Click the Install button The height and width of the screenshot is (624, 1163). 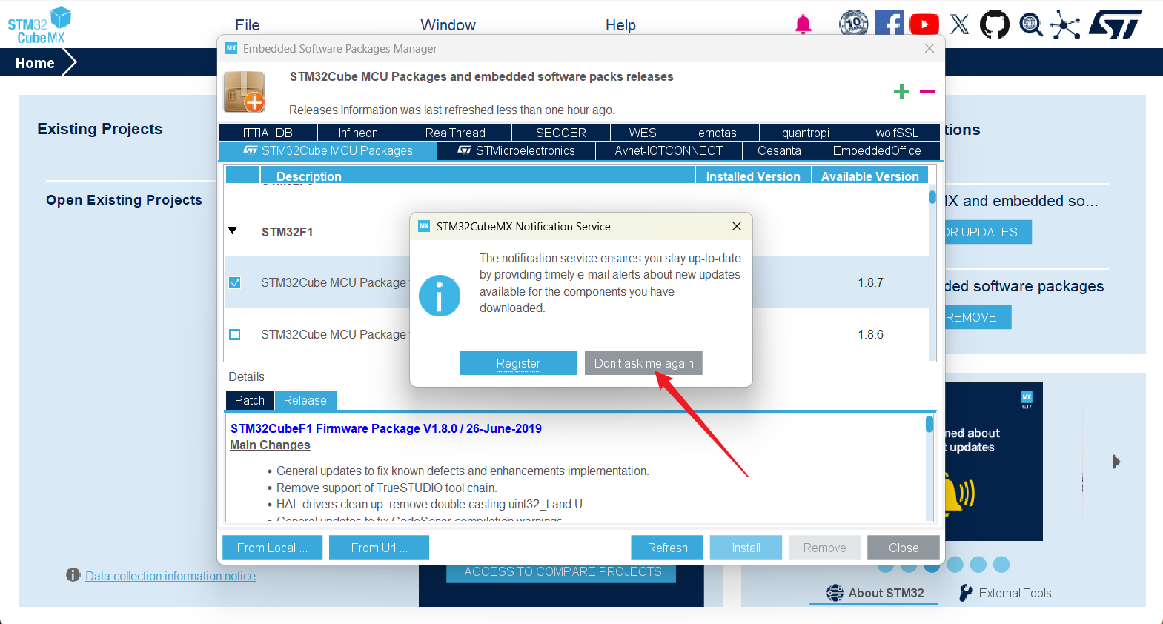tap(746, 548)
